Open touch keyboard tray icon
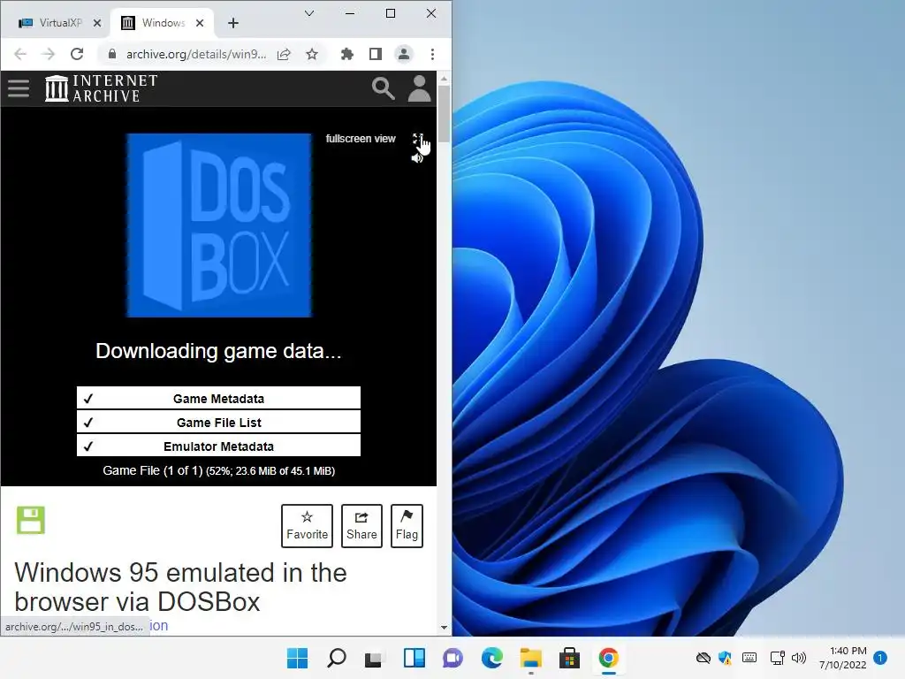The height and width of the screenshot is (679, 905). (749, 658)
